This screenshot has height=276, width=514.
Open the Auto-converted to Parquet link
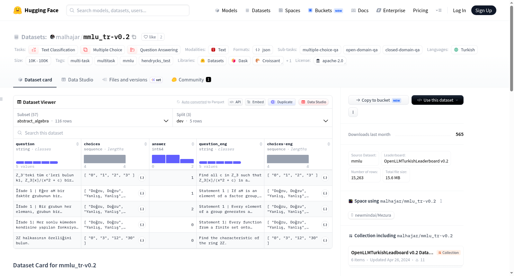(200, 102)
